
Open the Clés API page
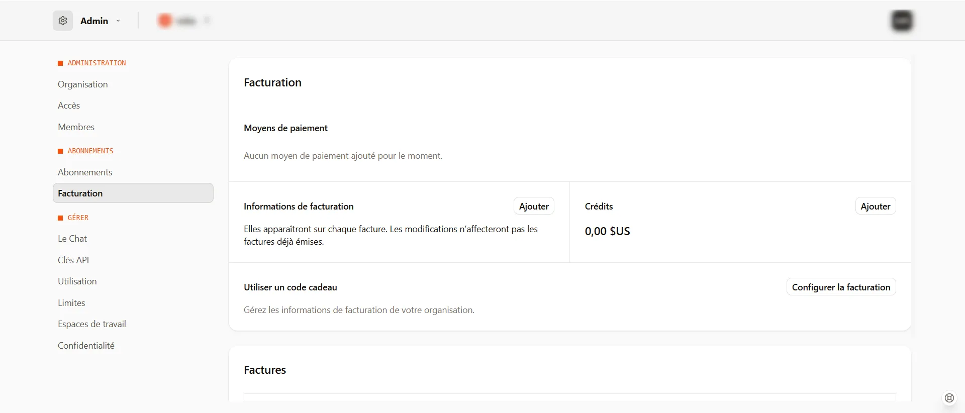pos(73,260)
